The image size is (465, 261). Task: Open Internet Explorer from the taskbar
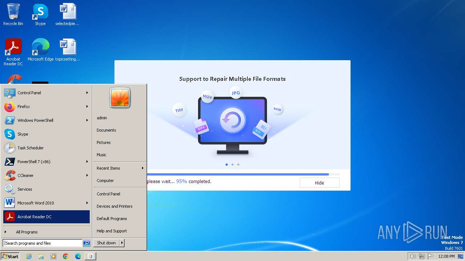coord(29,256)
